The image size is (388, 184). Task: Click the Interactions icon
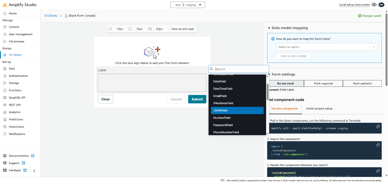click(x=5, y=127)
